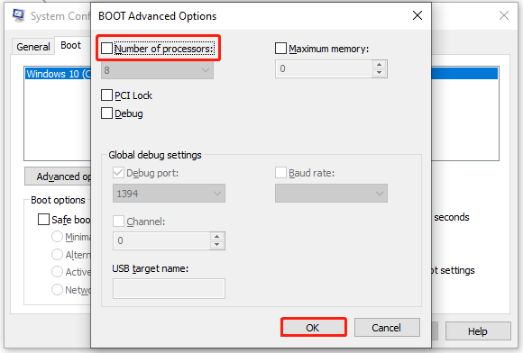Increase Maximum memory with up arrow
Image resolution: width=523 pixels, height=353 pixels.
pos(380,65)
